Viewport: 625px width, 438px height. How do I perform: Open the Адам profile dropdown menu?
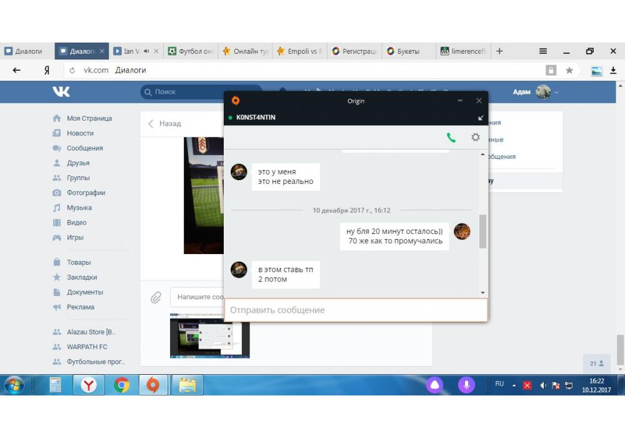click(x=536, y=92)
